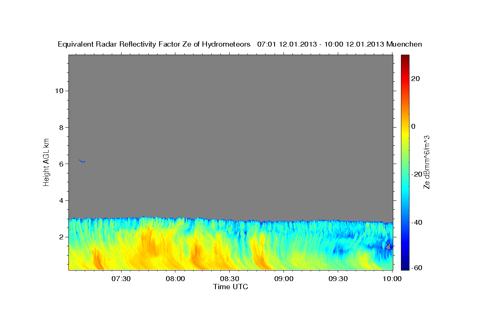Click the small blue echo near 6 km height
This screenshot has height=324, width=486.
[x=82, y=161]
